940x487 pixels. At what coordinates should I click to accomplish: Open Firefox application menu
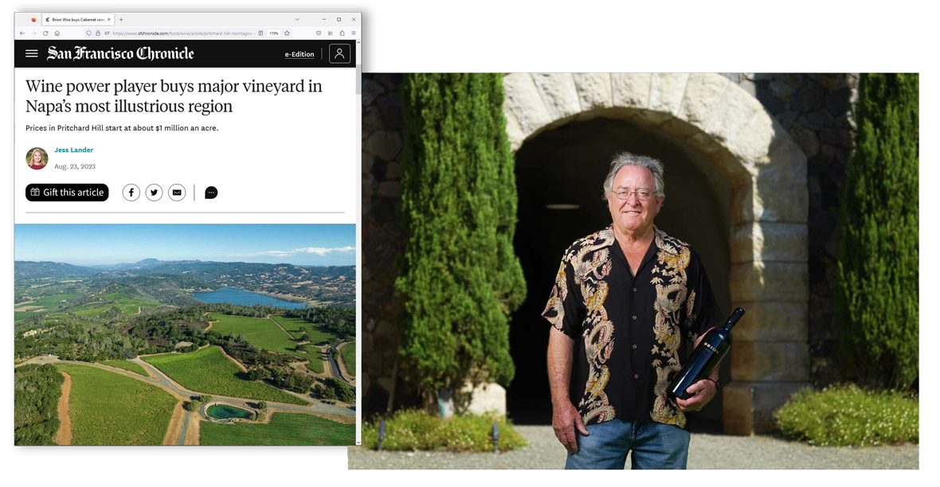point(354,33)
